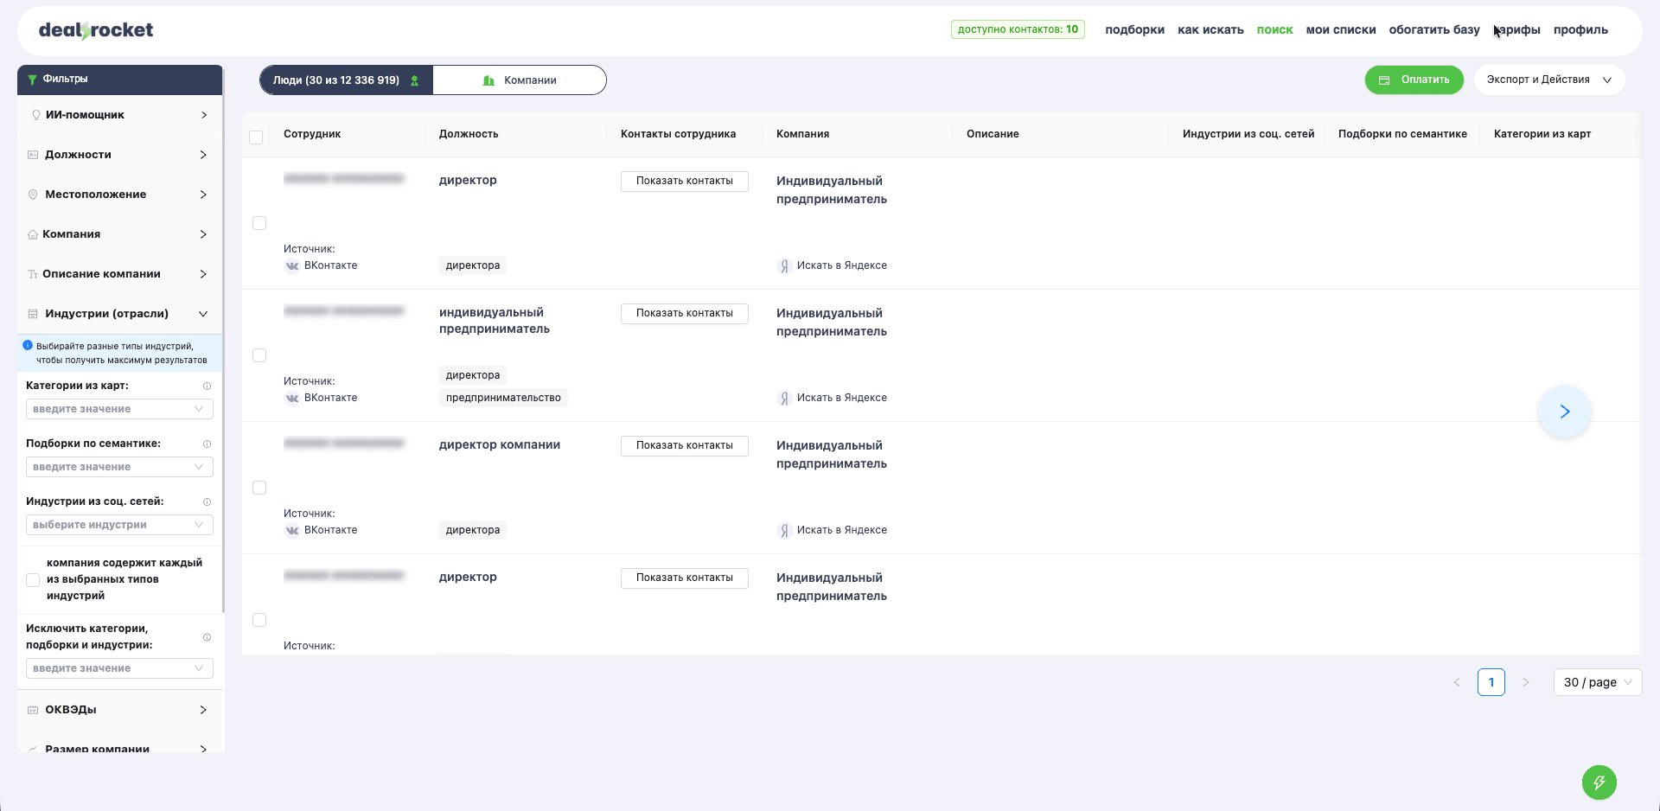The height and width of the screenshot is (811, 1660).
Task: Click the info icon next to Подборки по семантике
Action: coord(207,444)
